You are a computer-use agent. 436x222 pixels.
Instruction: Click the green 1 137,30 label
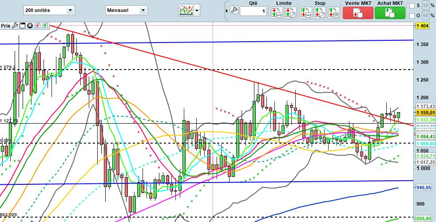coord(425,119)
